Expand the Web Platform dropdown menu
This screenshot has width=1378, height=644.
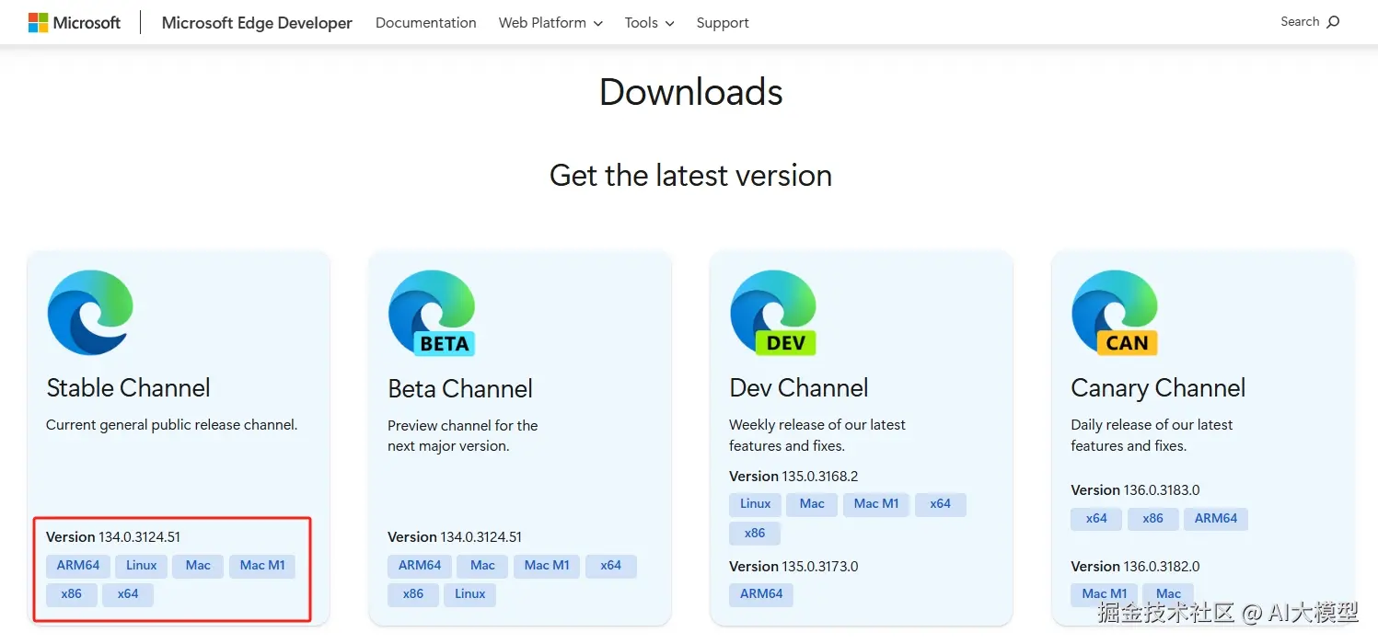[x=550, y=23]
